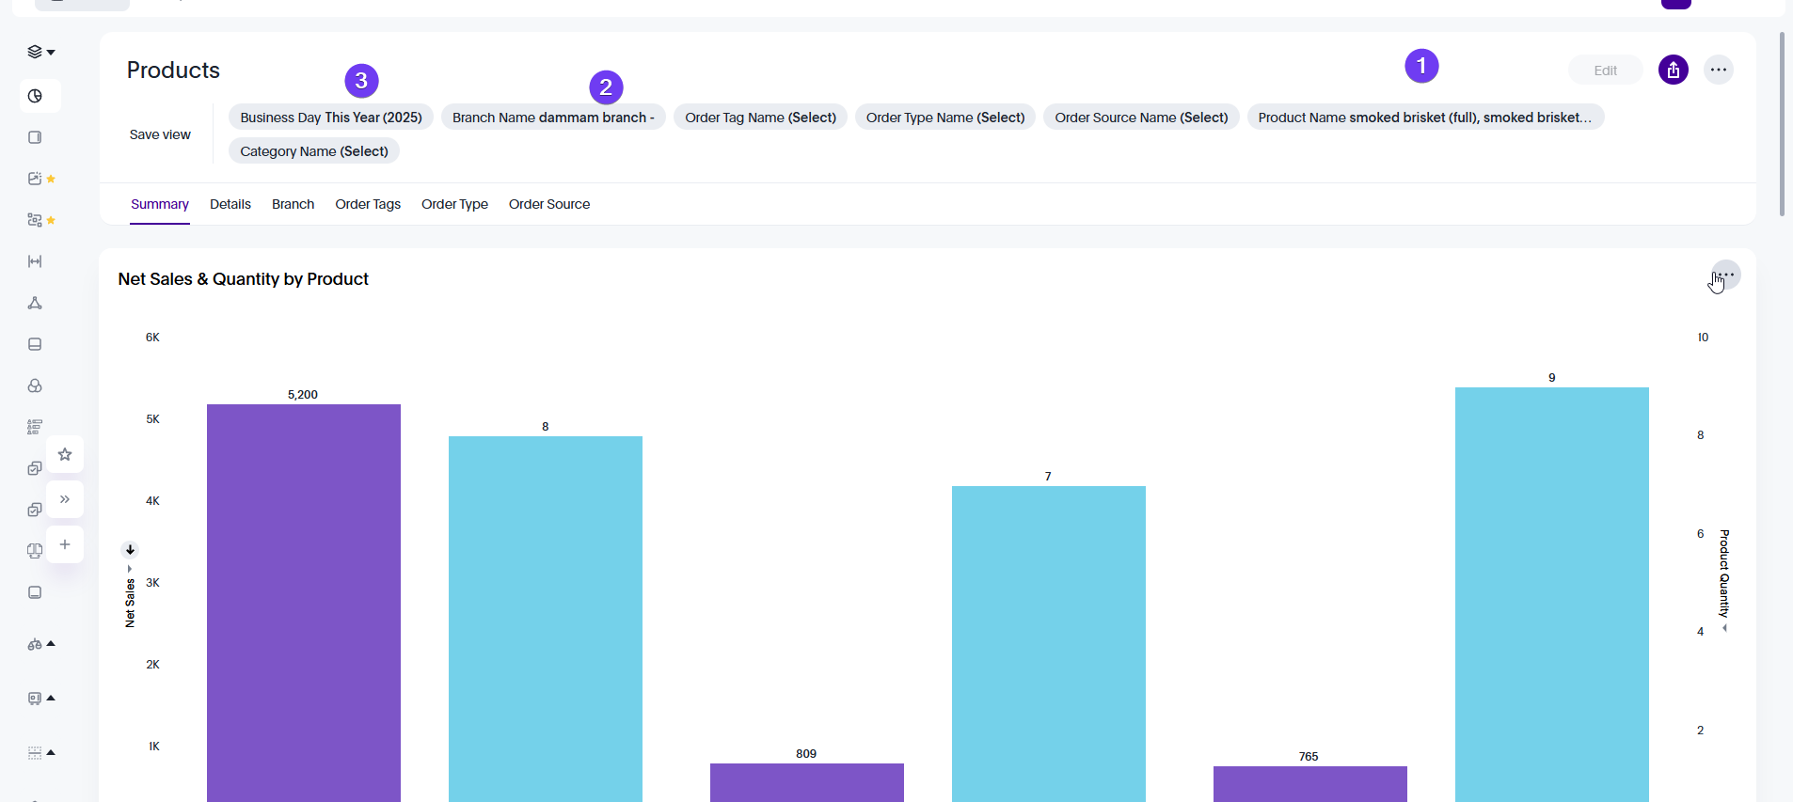
Task: Click the star favorites floating button
Action: click(65, 455)
